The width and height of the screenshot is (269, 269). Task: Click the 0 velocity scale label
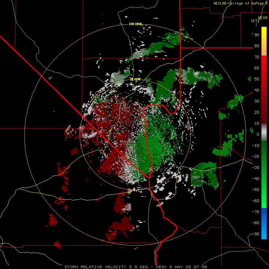(x=258, y=134)
